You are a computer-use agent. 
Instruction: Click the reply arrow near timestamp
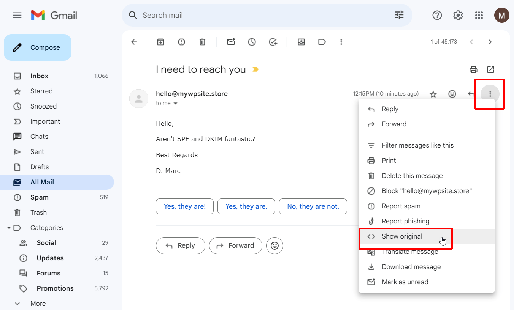(x=471, y=94)
